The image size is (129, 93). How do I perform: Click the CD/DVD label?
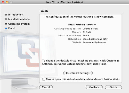[76, 43]
